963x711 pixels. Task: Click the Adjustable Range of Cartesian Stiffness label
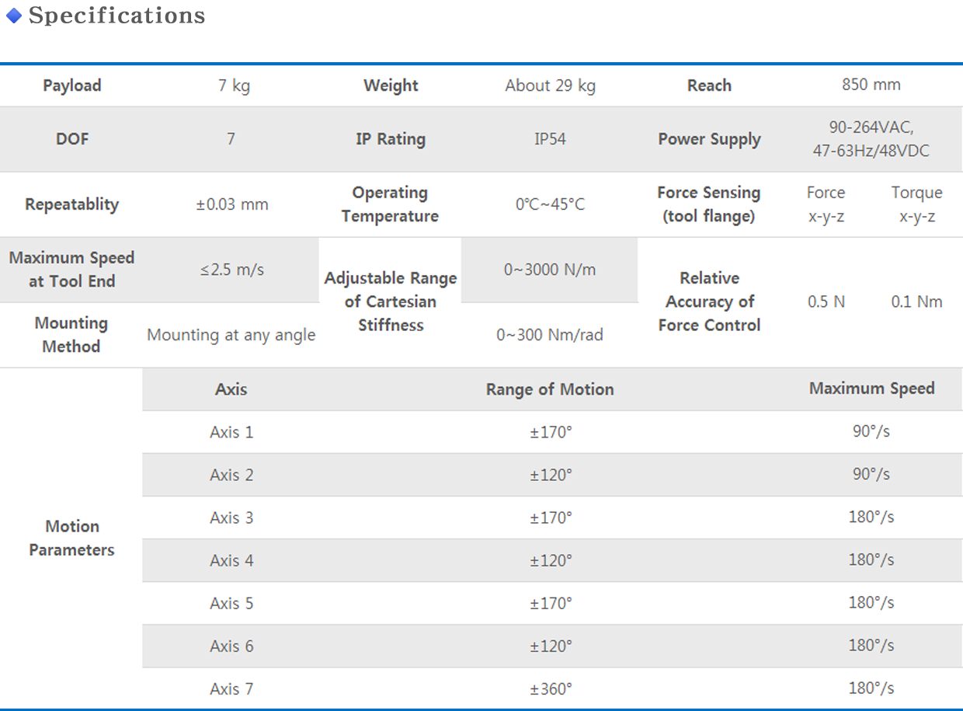tap(391, 301)
